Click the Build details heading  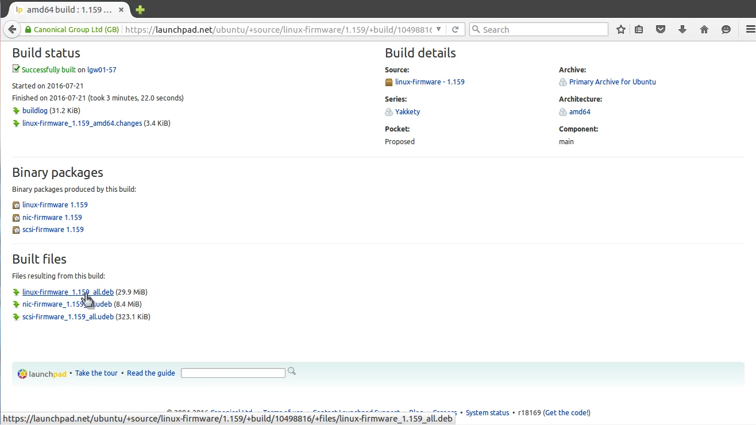coord(421,53)
